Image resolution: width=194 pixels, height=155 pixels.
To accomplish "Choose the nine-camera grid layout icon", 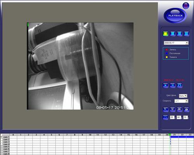I will (x=179, y=34).
